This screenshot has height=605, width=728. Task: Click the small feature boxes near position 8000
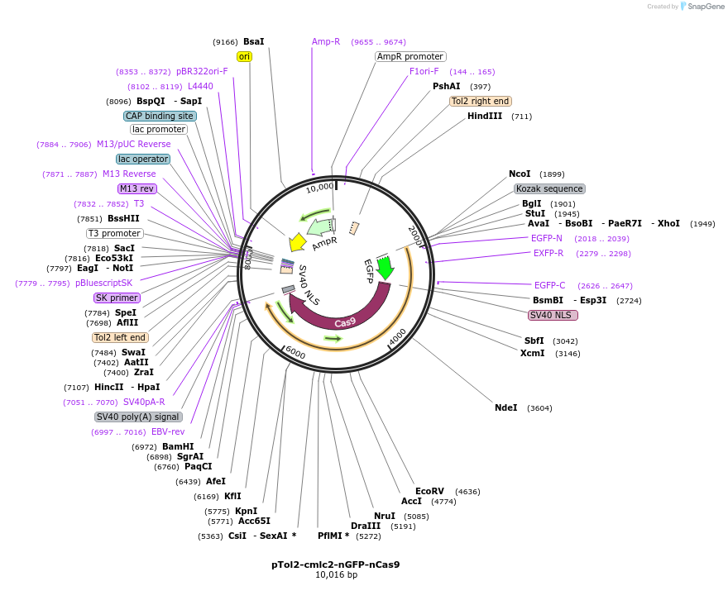[285, 266]
